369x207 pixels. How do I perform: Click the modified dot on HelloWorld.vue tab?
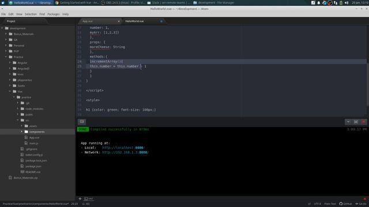161,21
